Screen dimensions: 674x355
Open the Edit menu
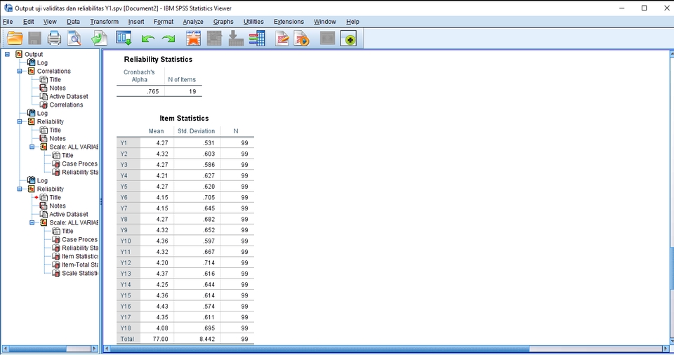28,22
